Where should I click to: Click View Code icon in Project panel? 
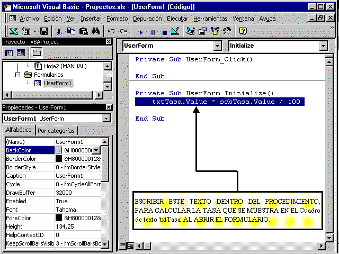[9, 53]
